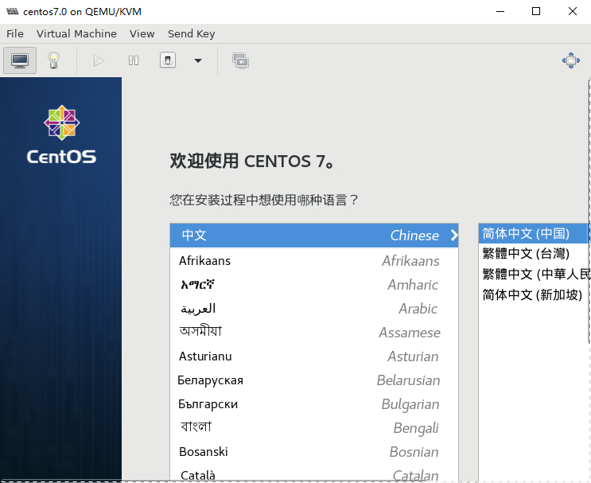Power on the virtual machine
The height and width of the screenshot is (483, 591).
coord(99,60)
